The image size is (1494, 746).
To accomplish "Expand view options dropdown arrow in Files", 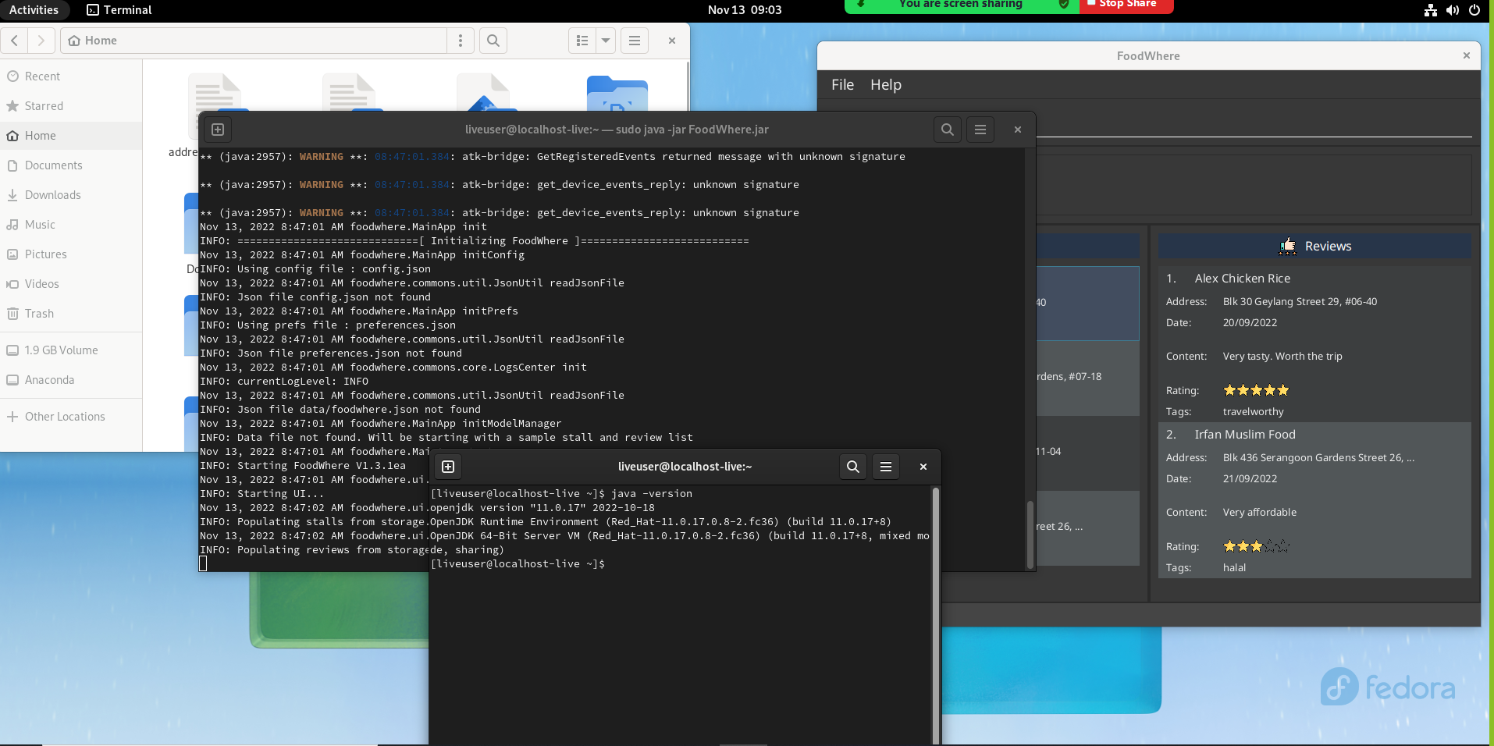I will [606, 41].
